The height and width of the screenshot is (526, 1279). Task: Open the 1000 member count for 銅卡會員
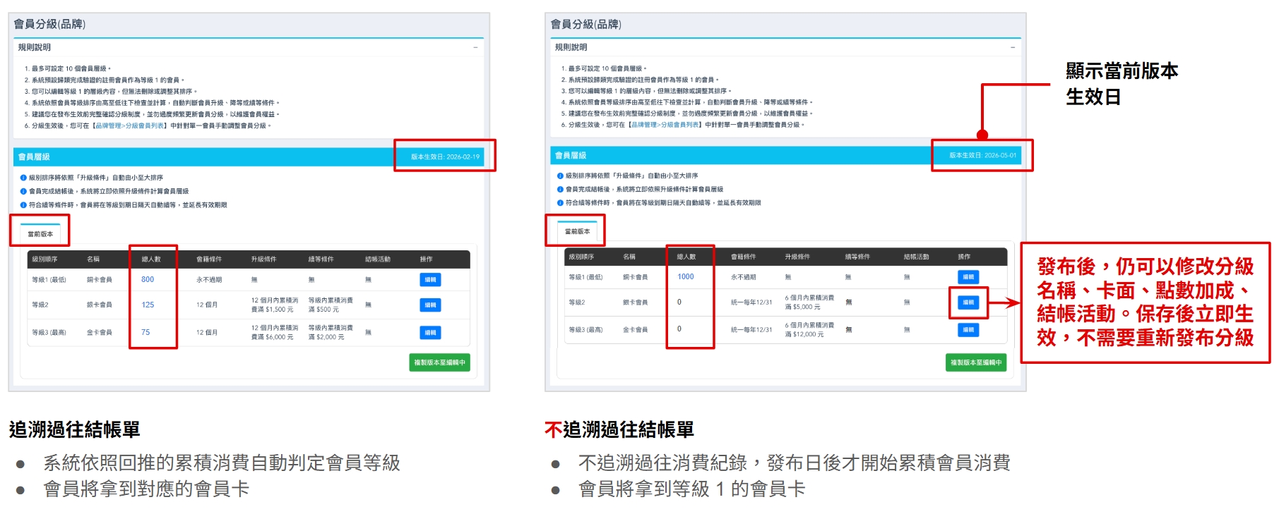[685, 276]
